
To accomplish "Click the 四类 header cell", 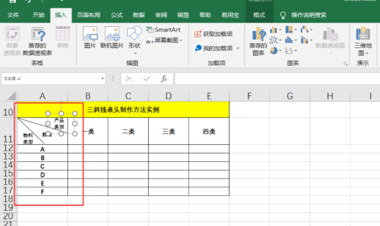I will [209, 131].
